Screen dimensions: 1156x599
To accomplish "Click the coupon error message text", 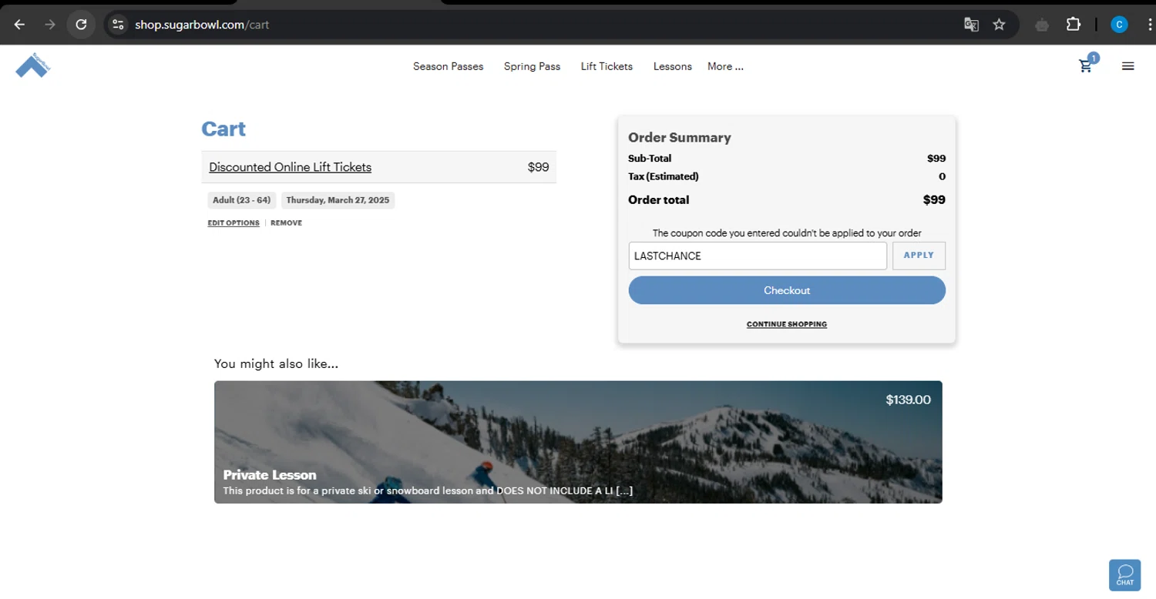I will point(787,233).
